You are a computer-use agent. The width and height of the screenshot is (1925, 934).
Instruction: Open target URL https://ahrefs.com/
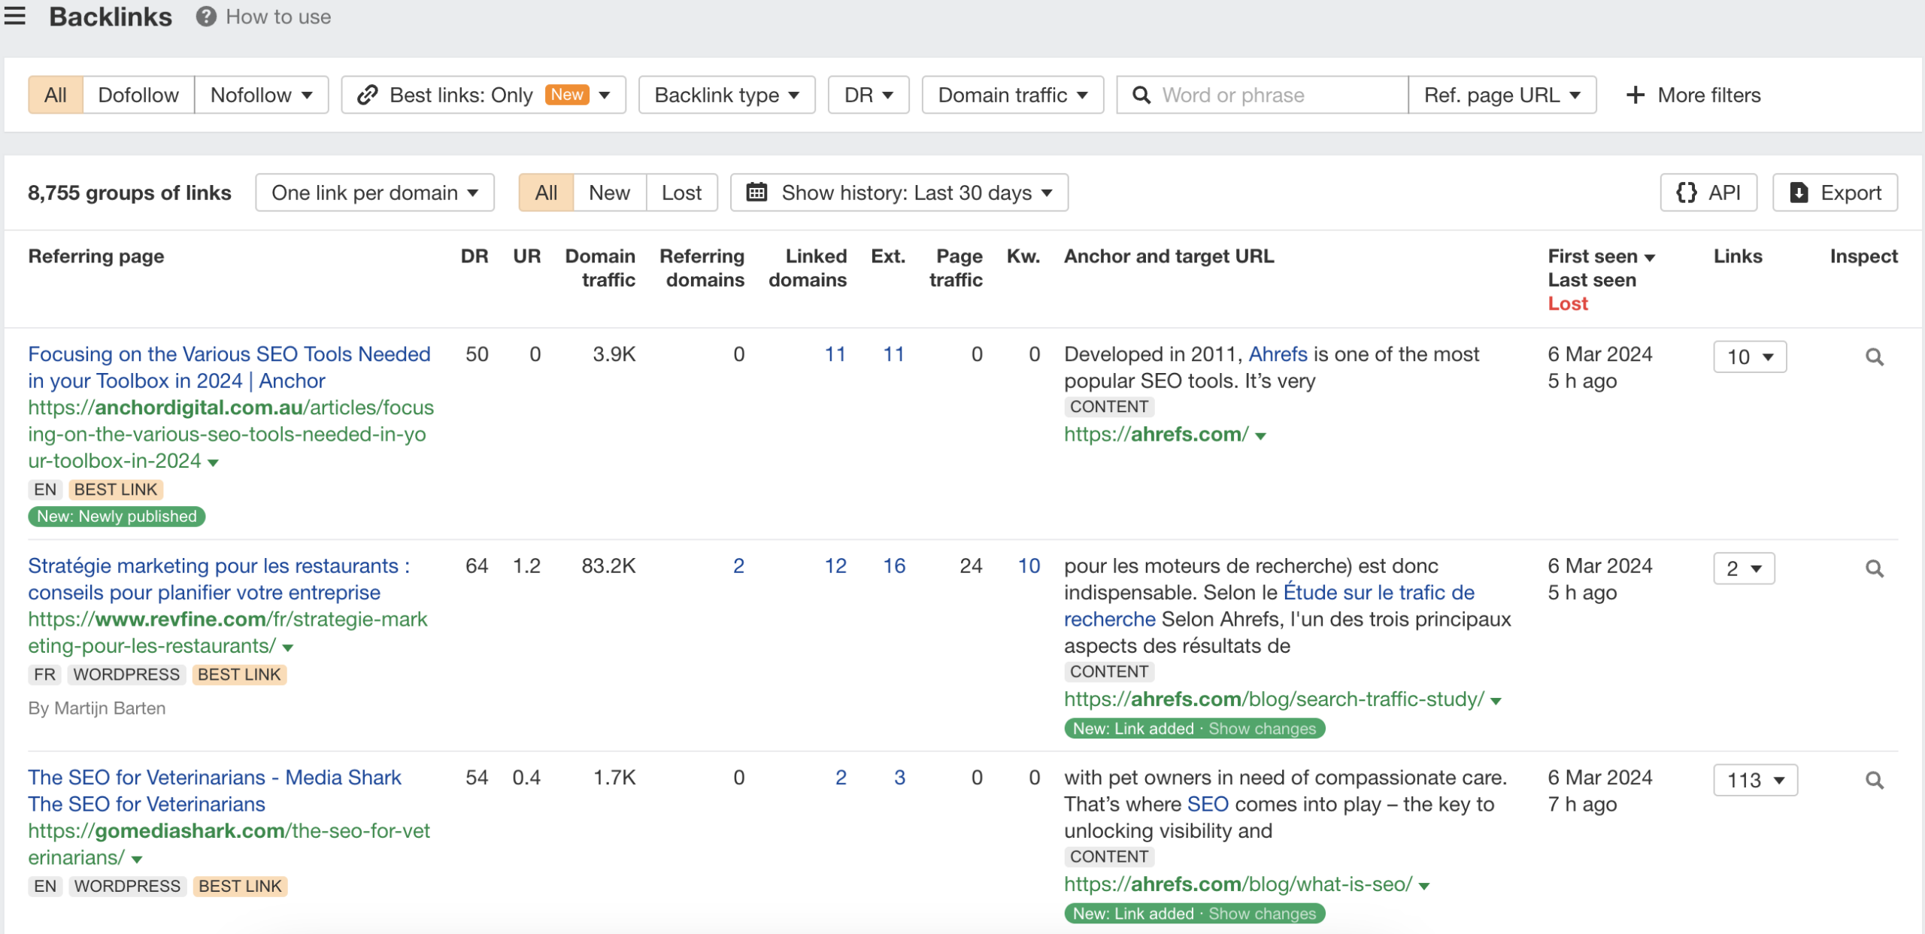(1156, 434)
